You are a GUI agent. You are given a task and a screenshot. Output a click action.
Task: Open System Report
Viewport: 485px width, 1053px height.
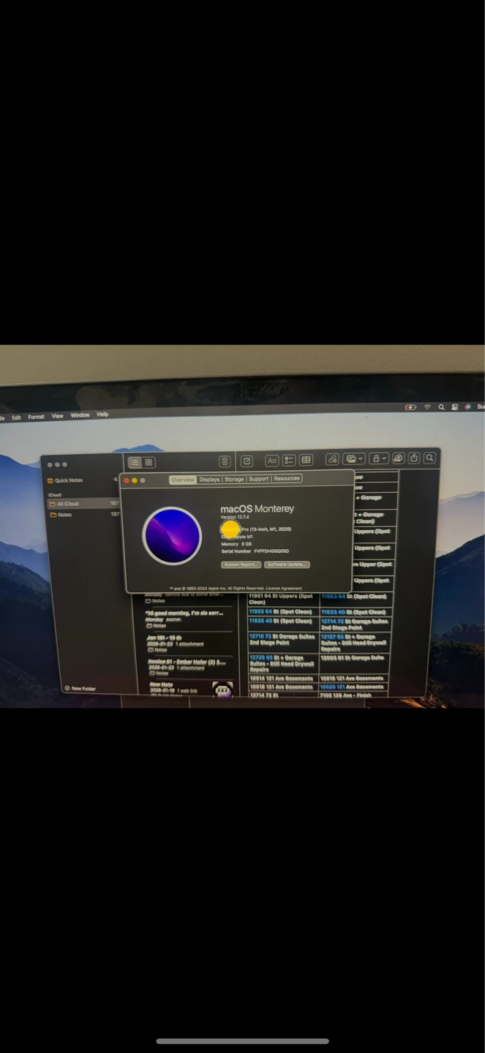241,565
